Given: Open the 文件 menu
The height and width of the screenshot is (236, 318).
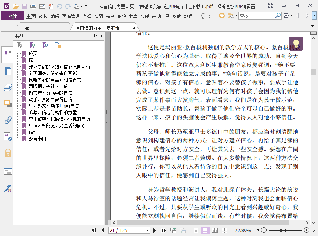Looking at the screenshot, I should pos(13,16).
